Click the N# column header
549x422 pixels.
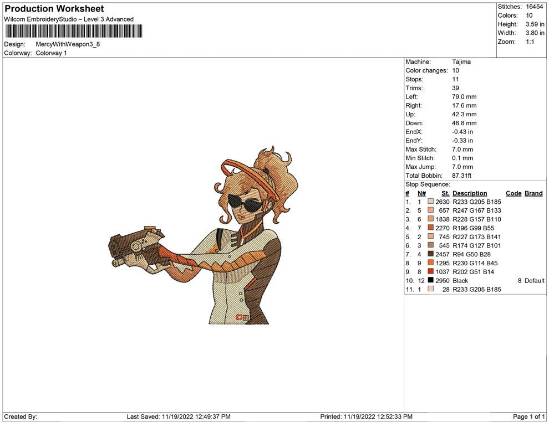tap(421, 193)
